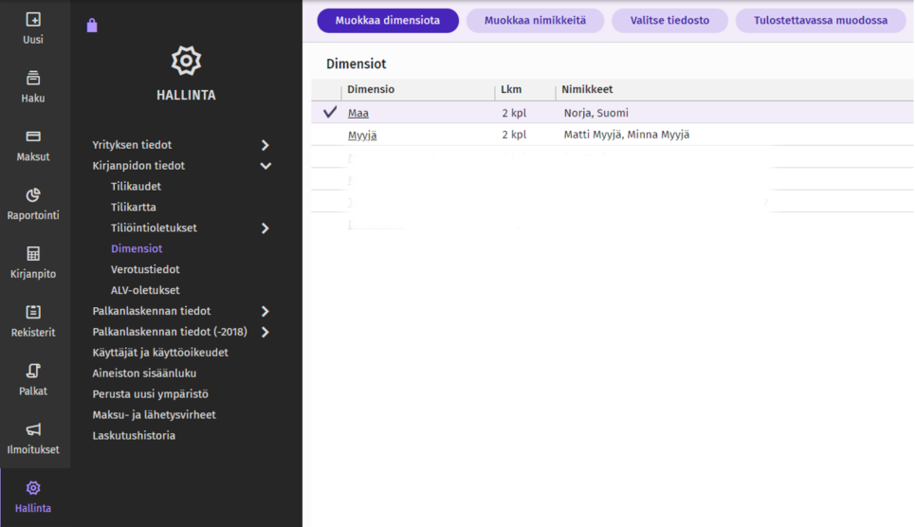This screenshot has height=527, width=915.
Task: Click Tulostettavassa muodossa button
Action: click(820, 21)
